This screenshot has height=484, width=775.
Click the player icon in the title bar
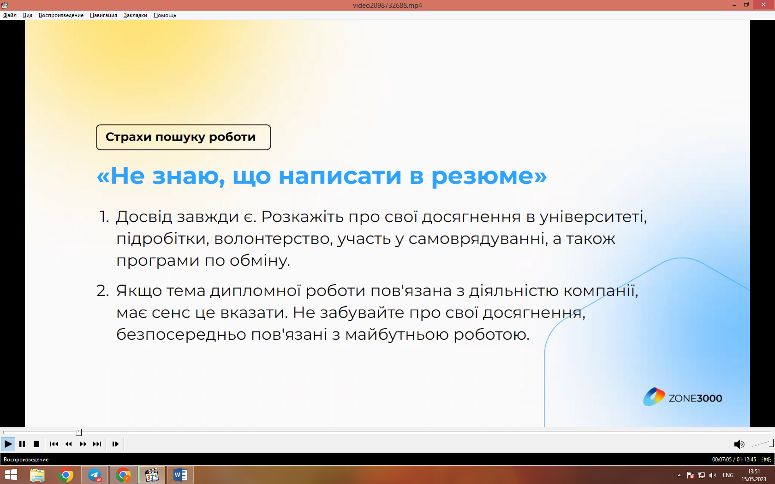[5, 5]
